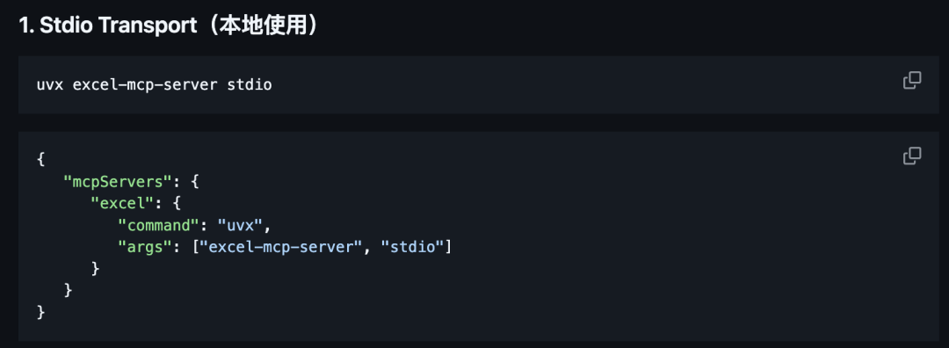Click the closing brace of excel object

(x=95, y=269)
